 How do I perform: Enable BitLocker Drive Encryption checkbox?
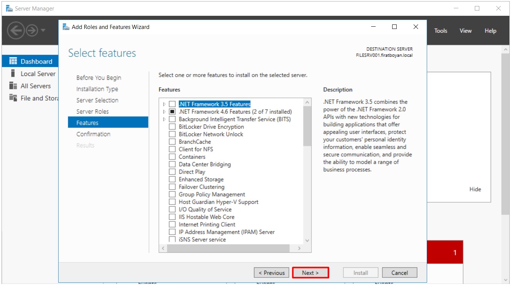click(x=172, y=127)
